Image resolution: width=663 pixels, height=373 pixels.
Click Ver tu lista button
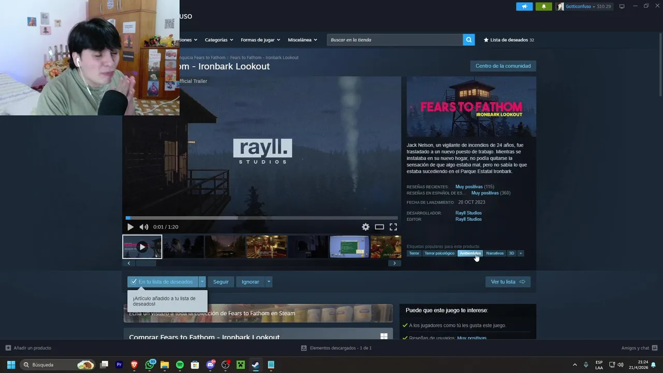(x=508, y=282)
